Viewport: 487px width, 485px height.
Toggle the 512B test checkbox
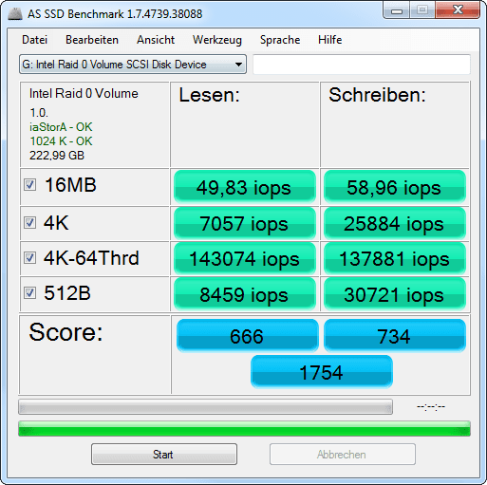30,293
